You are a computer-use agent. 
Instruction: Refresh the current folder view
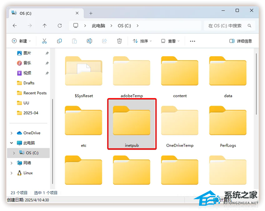[60, 26]
